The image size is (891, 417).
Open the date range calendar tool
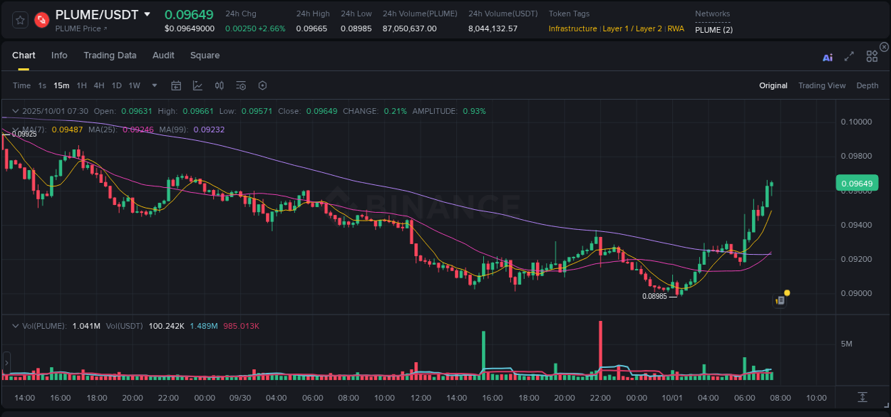[x=176, y=85]
